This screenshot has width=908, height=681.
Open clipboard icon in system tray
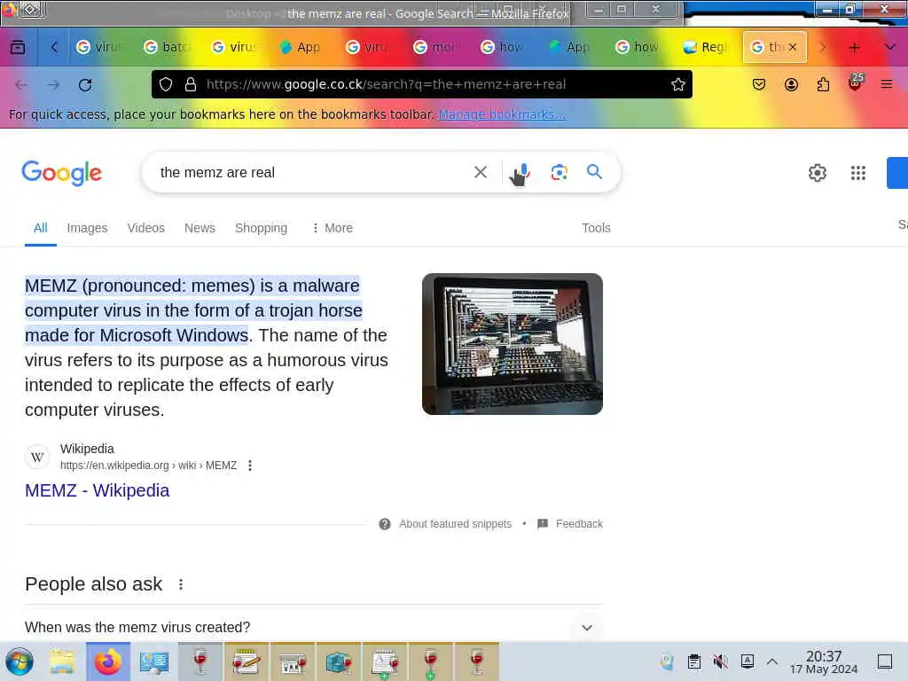(x=694, y=661)
